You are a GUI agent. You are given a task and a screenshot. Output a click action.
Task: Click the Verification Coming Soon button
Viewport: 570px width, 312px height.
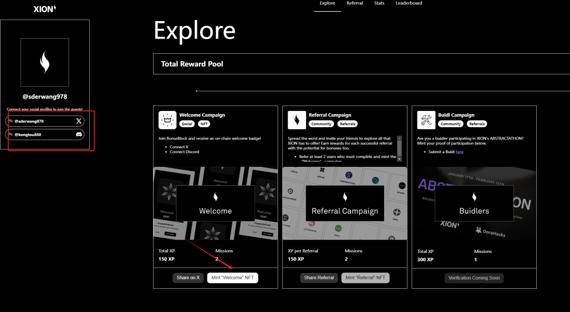pyautogui.click(x=474, y=278)
